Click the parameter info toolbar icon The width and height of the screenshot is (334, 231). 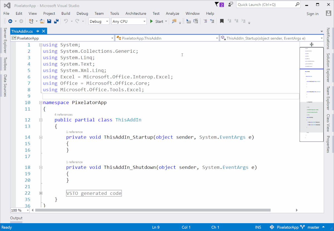pyautogui.click(x=196, y=21)
